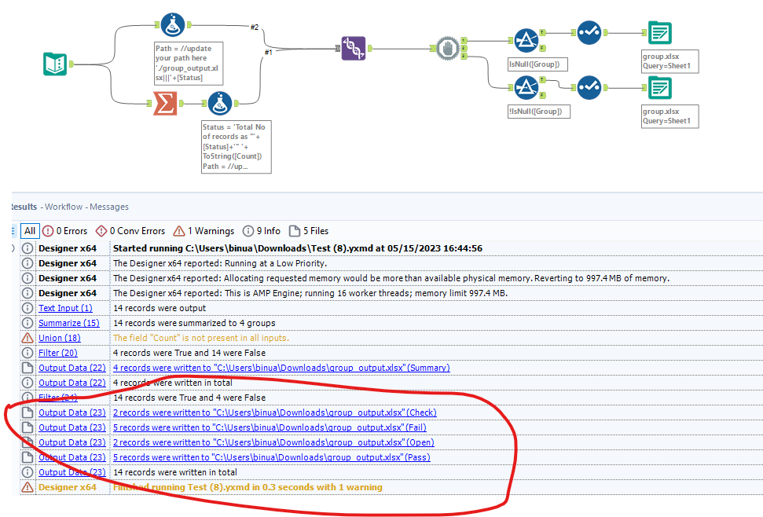The height and width of the screenshot is (517, 763).
Task: Click the !IsNull([Group]) annotation
Action: pyautogui.click(x=538, y=112)
